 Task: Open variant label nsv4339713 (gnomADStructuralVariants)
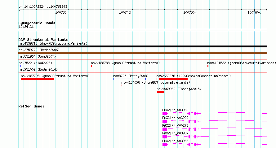53,43
